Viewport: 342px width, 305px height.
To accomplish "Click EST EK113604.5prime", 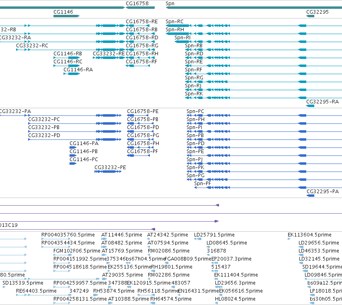I will click(309, 235).
